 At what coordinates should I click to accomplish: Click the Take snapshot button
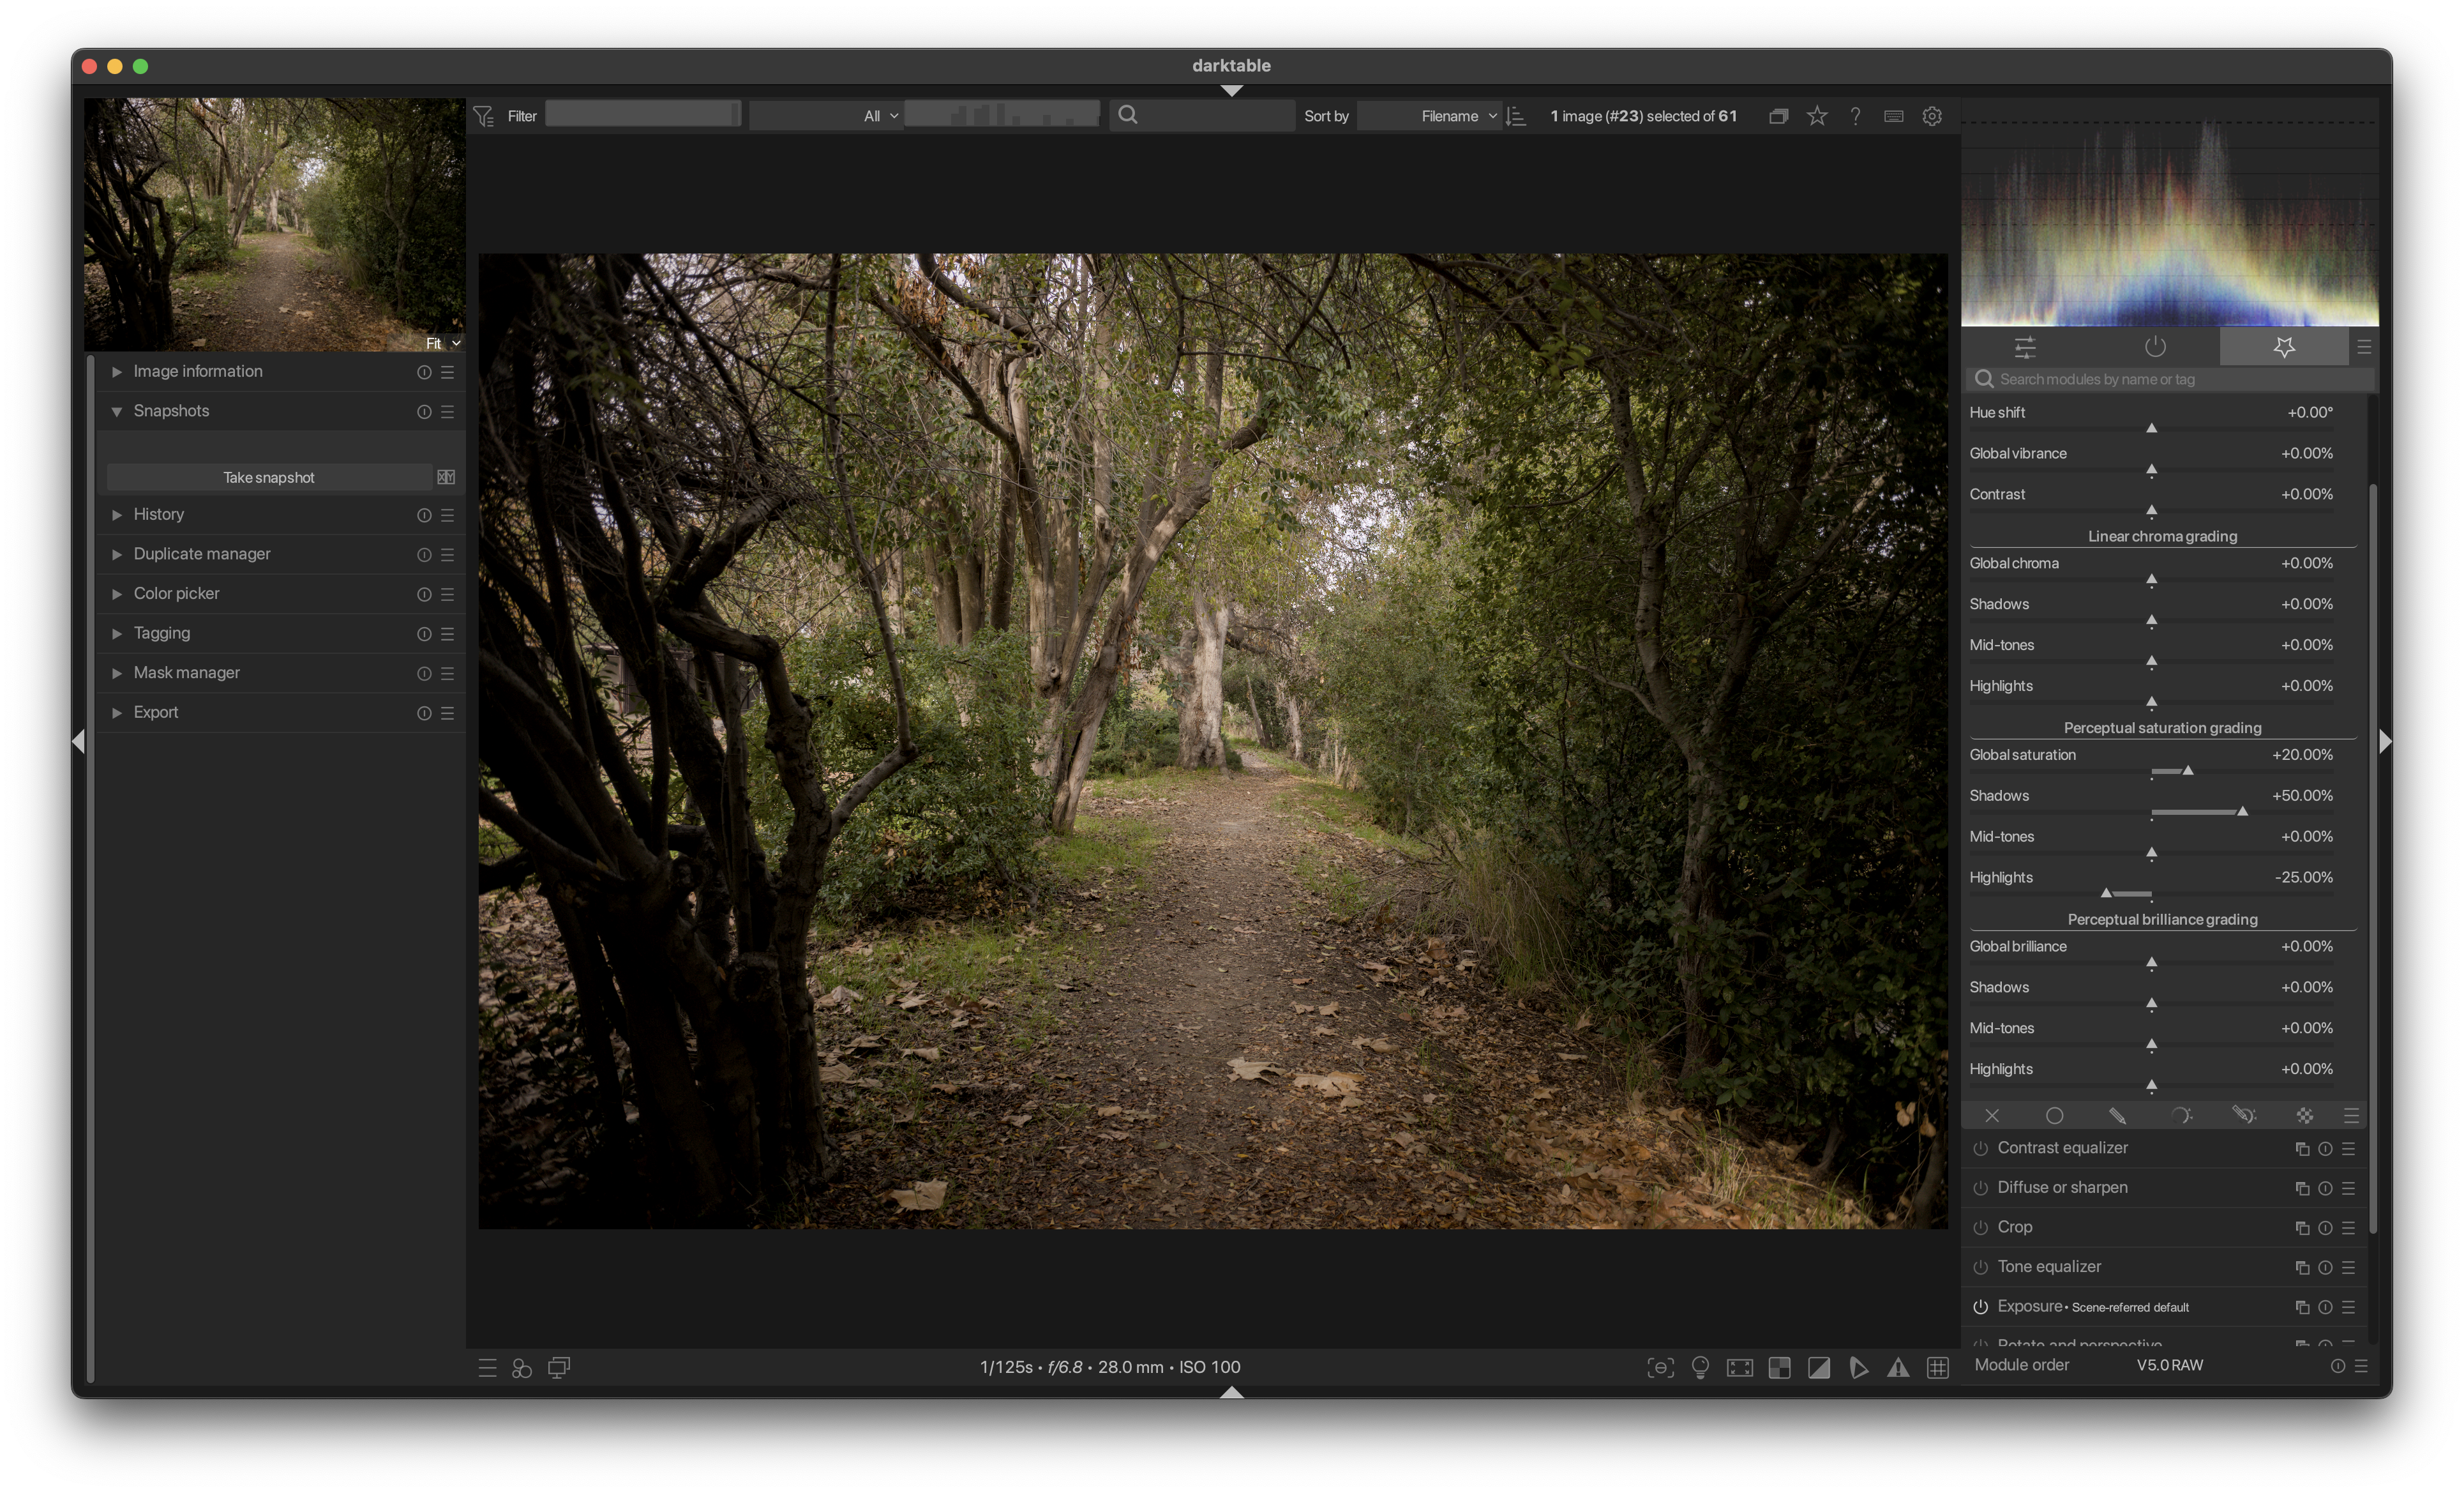[x=268, y=477]
